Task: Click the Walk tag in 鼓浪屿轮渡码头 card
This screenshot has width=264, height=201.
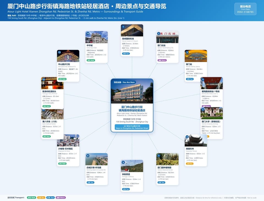Action: click(47, 106)
